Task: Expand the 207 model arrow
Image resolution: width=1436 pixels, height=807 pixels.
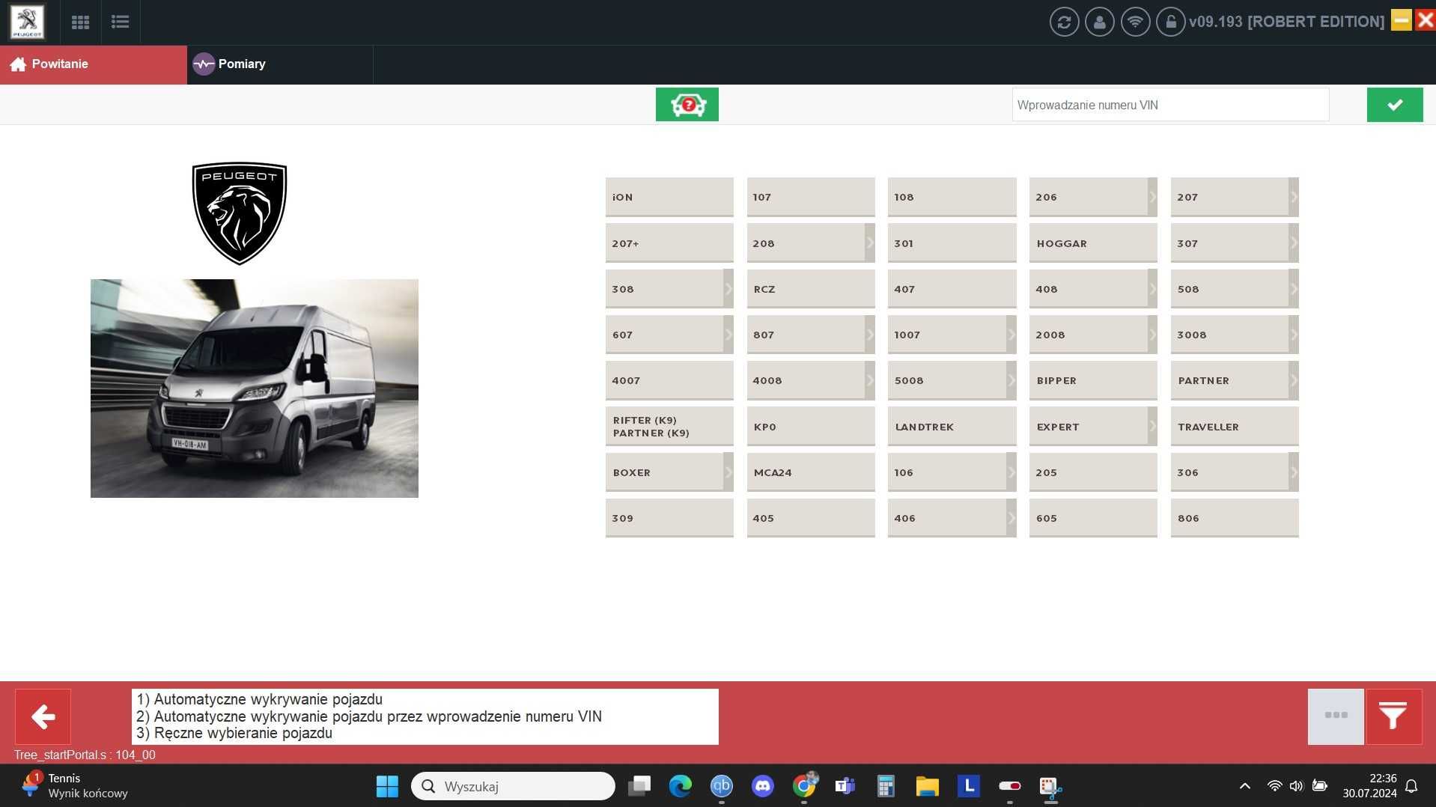Action: pos(1293,197)
